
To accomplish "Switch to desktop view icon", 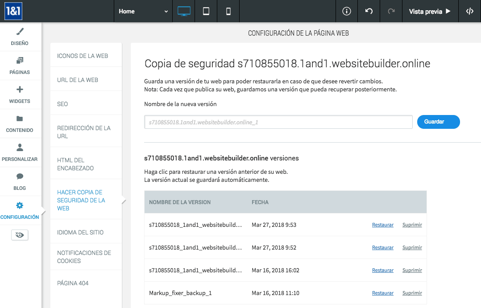I will pyautogui.click(x=184, y=11).
